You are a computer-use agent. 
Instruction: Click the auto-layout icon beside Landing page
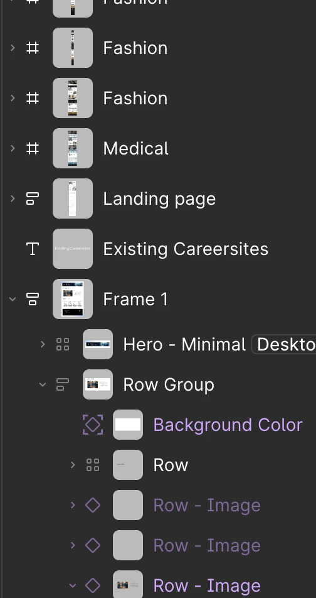(x=33, y=198)
